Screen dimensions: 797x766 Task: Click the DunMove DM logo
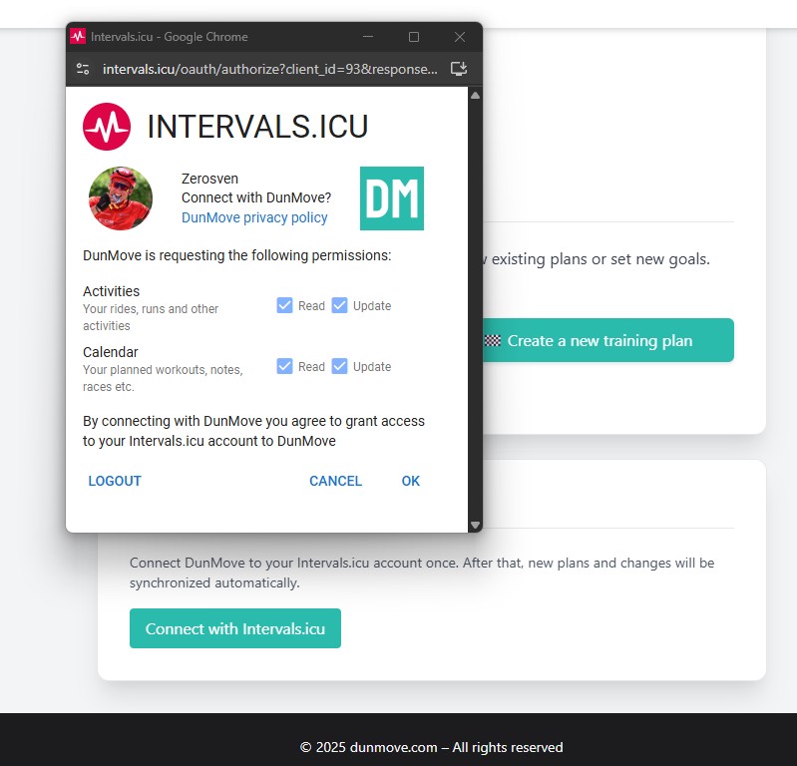391,198
